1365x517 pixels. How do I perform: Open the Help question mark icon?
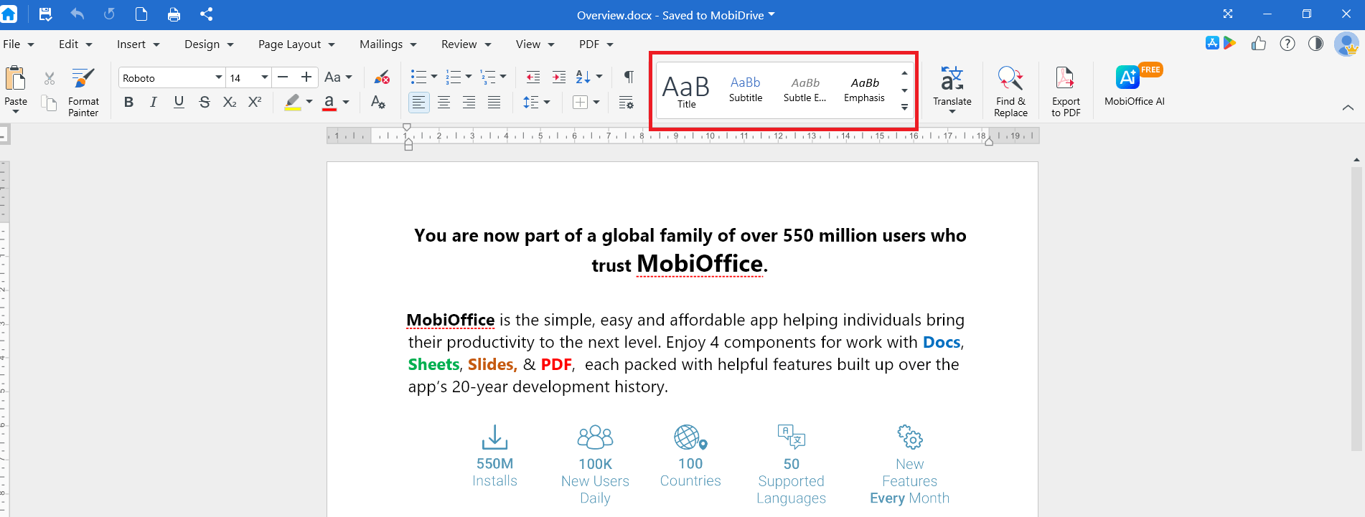tap(1287, 44)
